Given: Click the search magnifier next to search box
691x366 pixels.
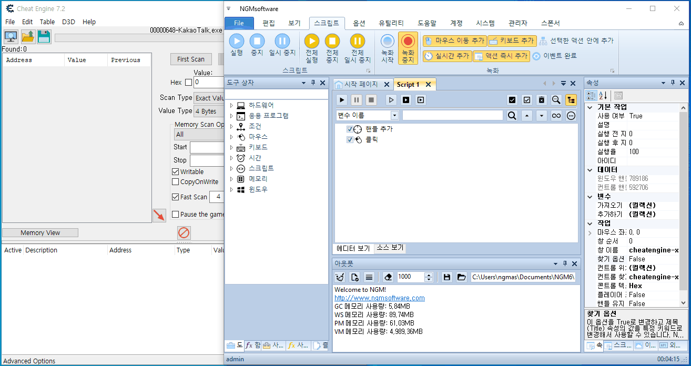Looking at the screenshot, I should 512,116.
